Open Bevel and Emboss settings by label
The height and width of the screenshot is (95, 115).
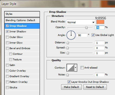[20, 48]
